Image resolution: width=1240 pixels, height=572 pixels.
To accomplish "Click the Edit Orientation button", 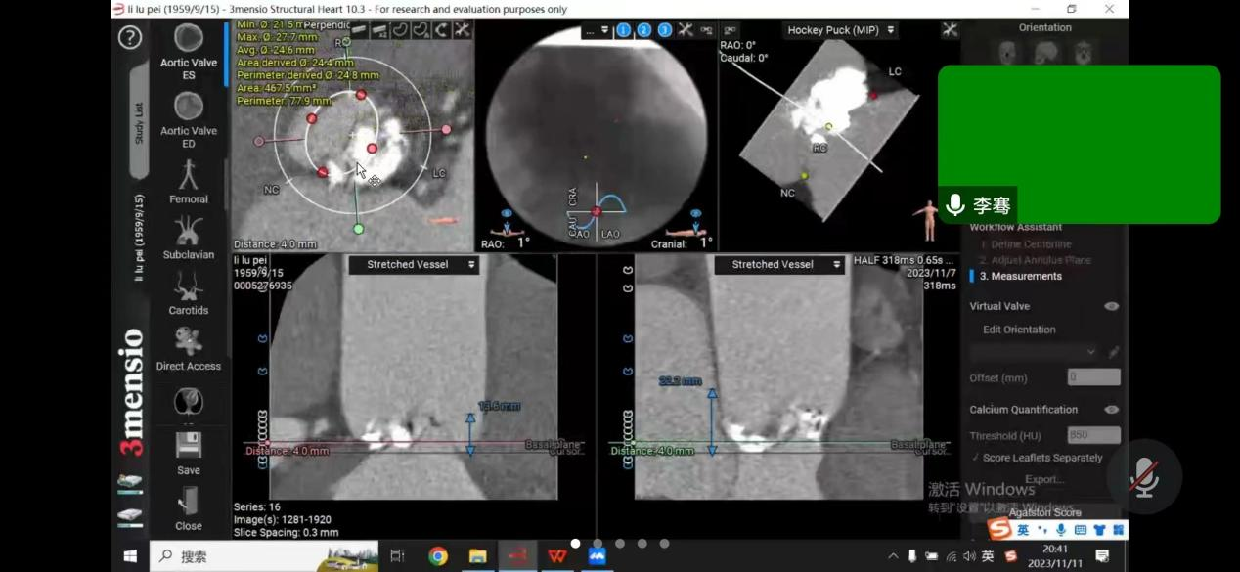I will click(x=1019, y=330).
